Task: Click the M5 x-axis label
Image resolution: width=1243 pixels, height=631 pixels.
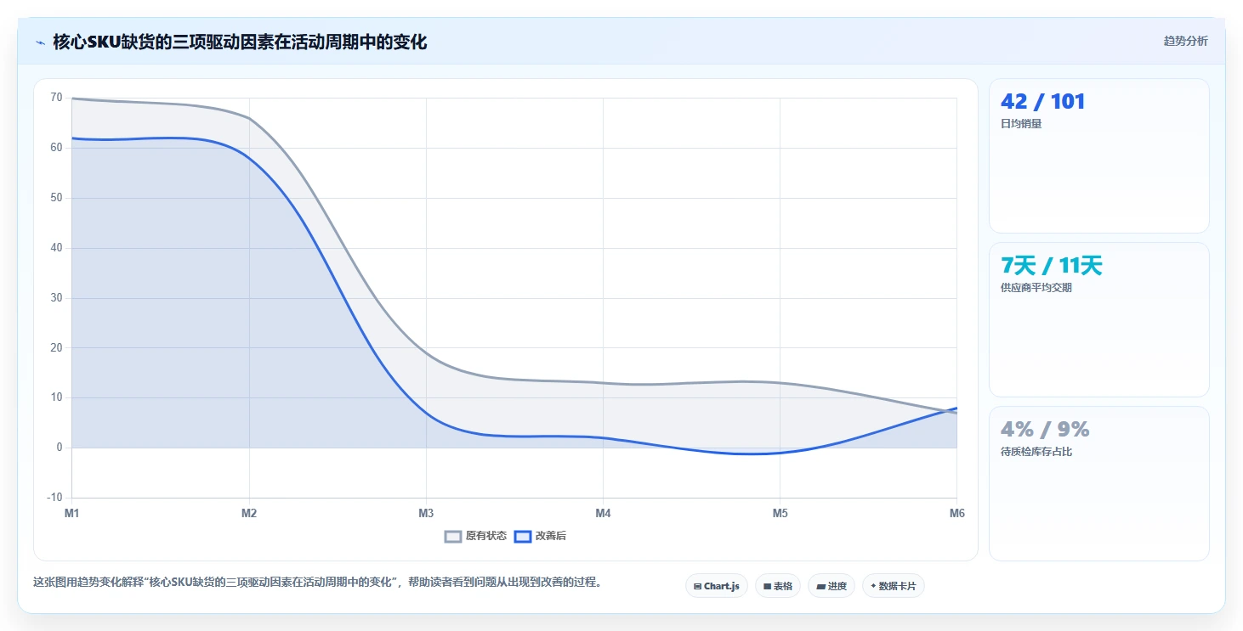Action: click(780, 513)
